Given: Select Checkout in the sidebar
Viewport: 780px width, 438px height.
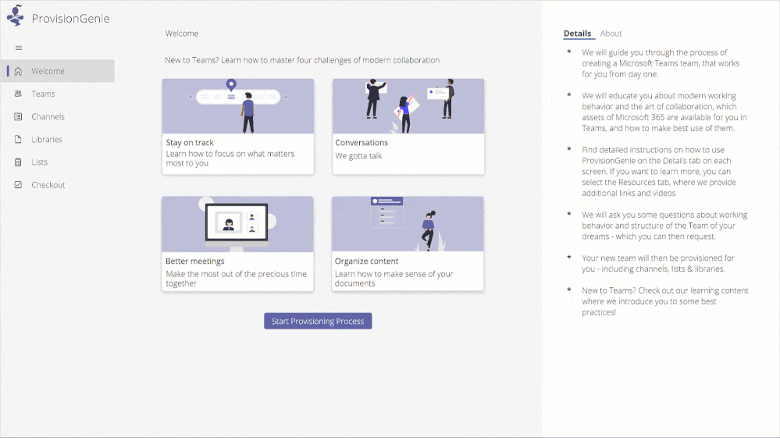Looking at the screenshot, I should point(58,184).
